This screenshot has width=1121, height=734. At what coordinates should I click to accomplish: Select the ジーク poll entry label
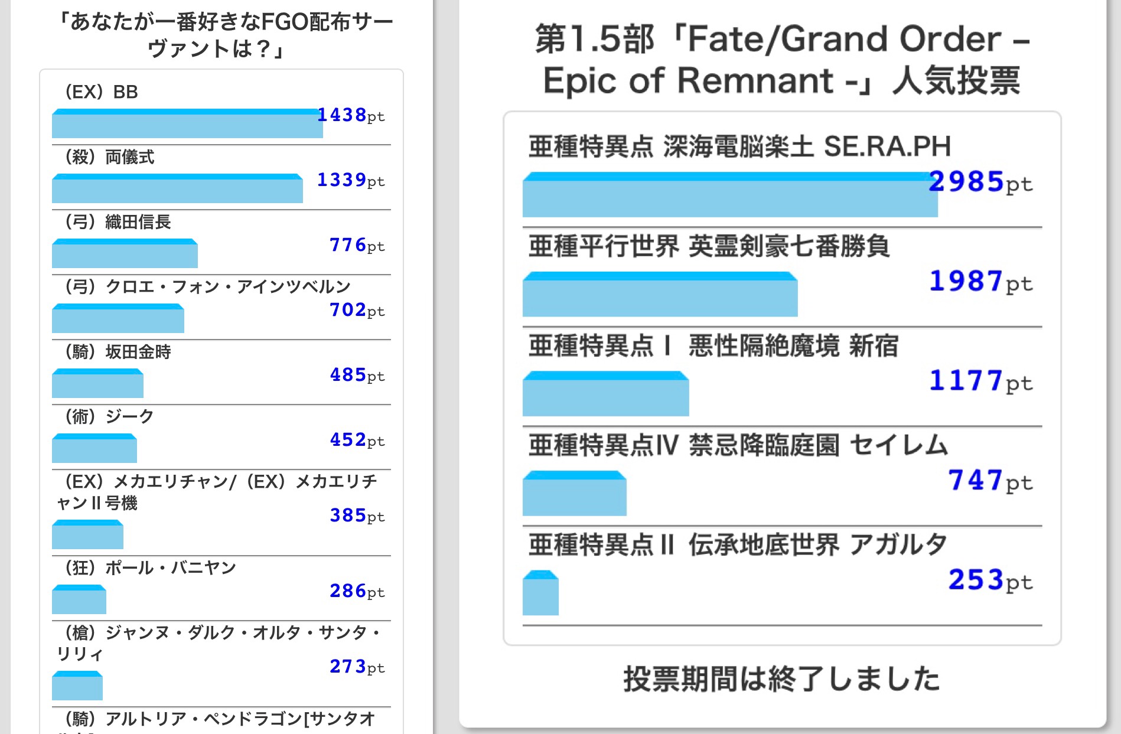coord(110,417)
